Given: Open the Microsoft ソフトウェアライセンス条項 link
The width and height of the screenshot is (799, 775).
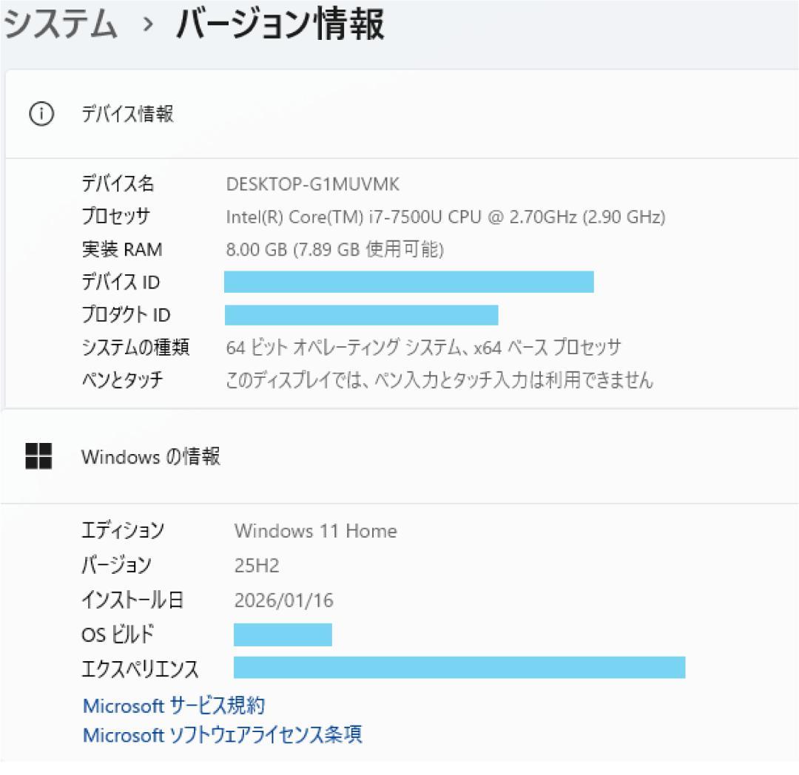Looking at the screenshot, I should point(223,736).
